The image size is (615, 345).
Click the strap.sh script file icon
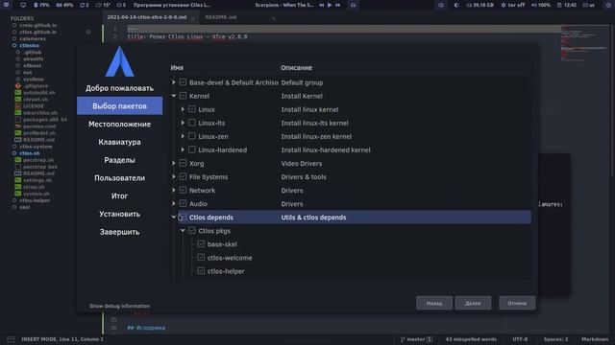[17, 187]
